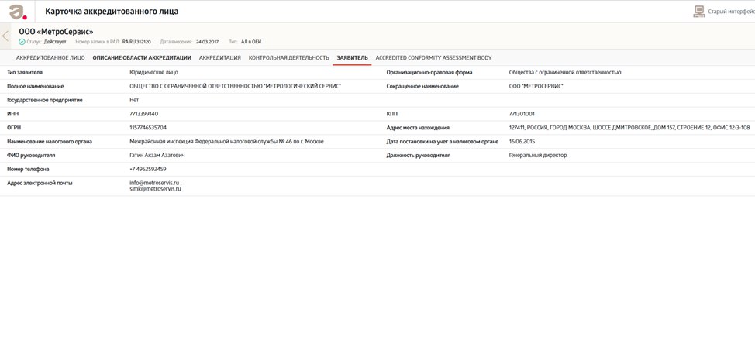Viewport: 755px width, 364px height.
Task: Click the label 'Адрес места нахождения'
Action: (x=418, y=128)
